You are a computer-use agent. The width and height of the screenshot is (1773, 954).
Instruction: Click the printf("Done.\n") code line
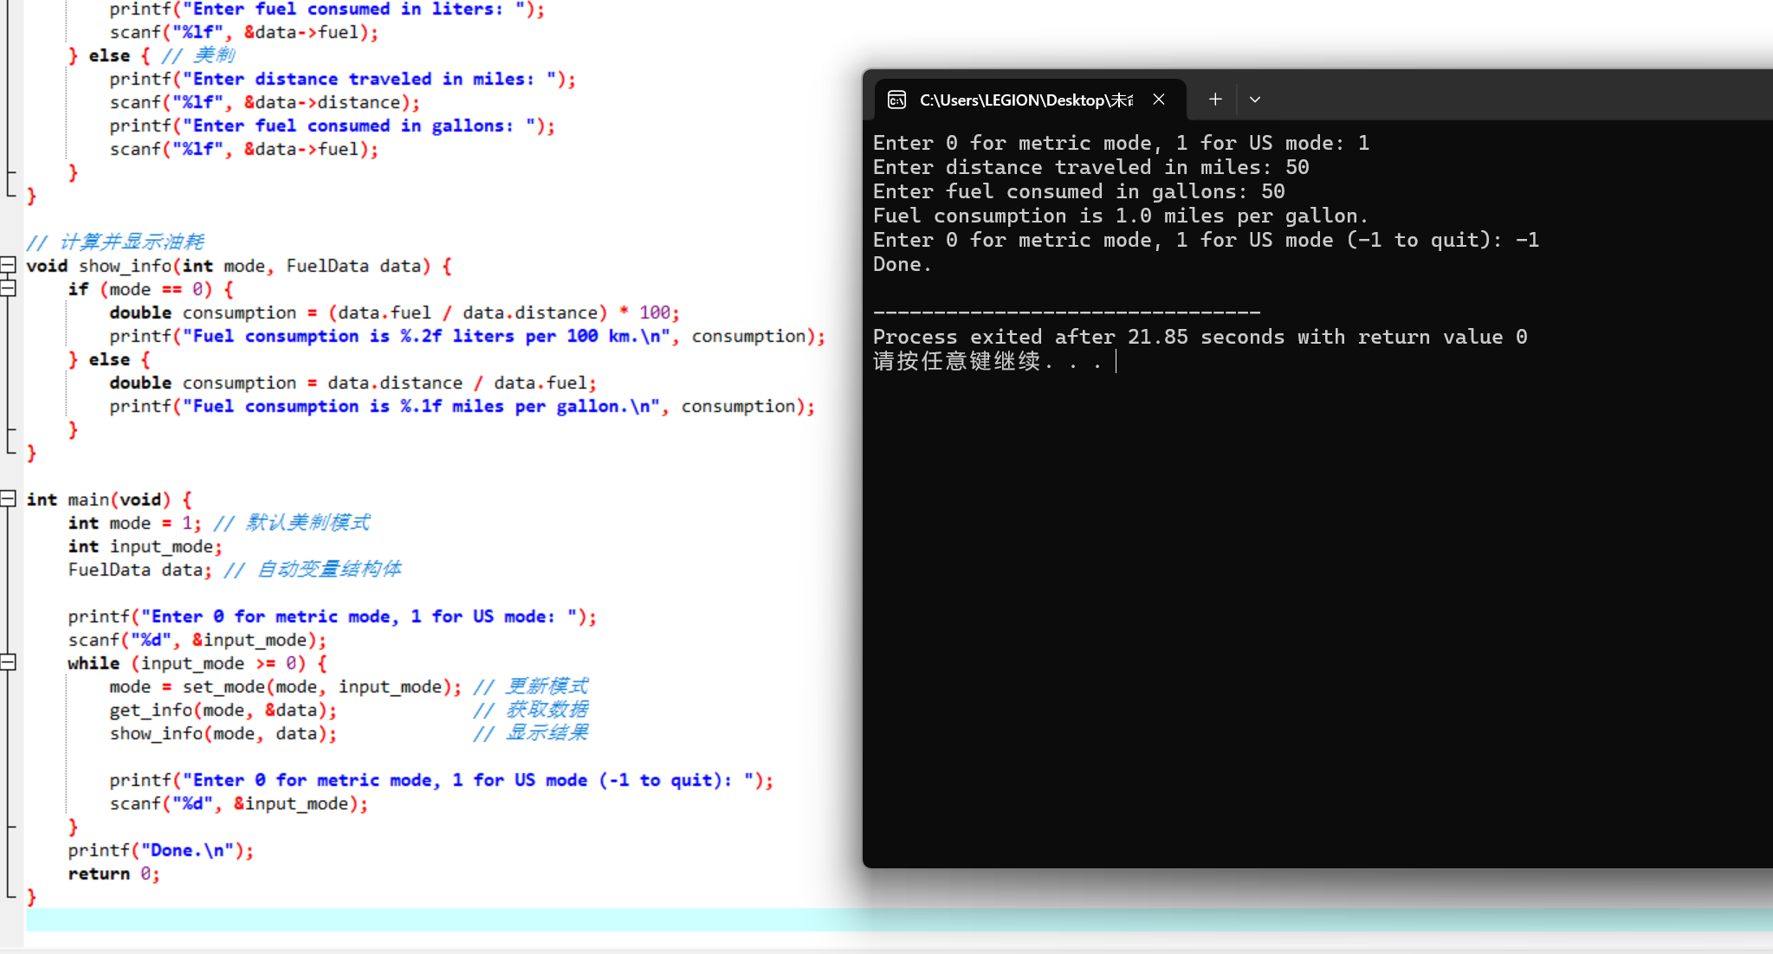[x=160, y=850]
